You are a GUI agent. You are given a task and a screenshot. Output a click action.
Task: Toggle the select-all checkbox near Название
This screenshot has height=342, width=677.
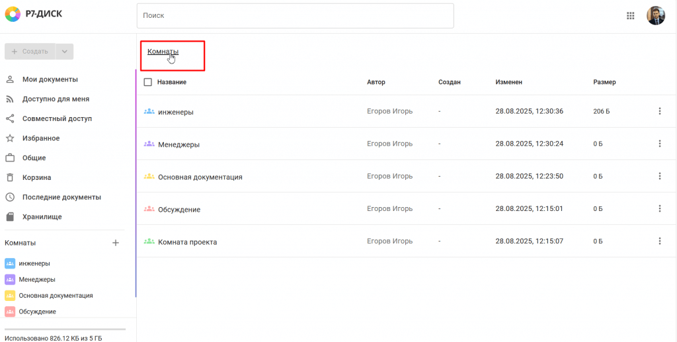click(x=147, y=82)
